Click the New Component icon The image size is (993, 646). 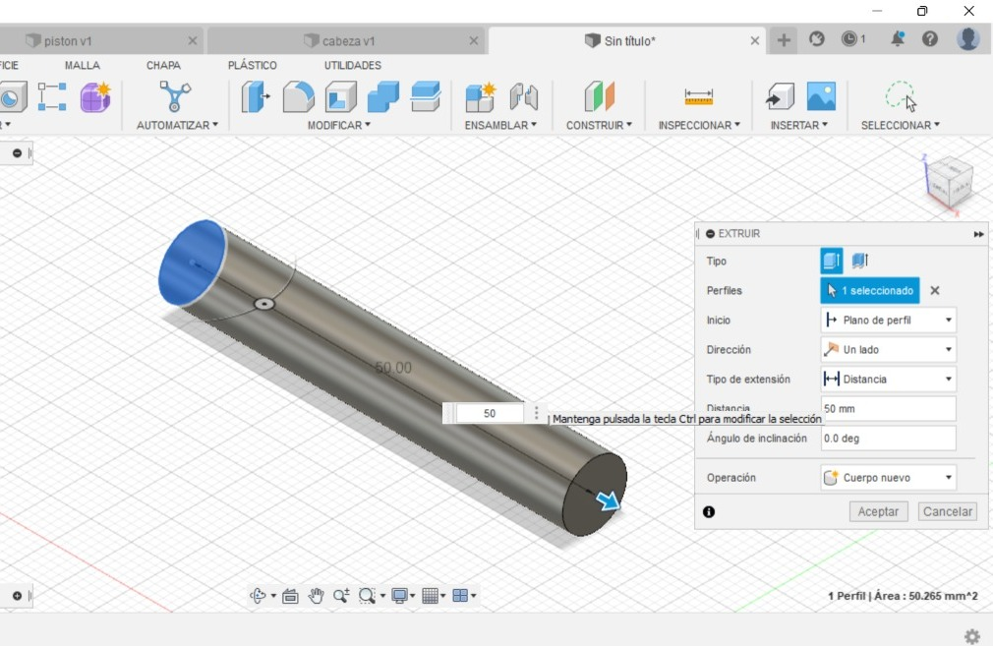click(481, 97)
